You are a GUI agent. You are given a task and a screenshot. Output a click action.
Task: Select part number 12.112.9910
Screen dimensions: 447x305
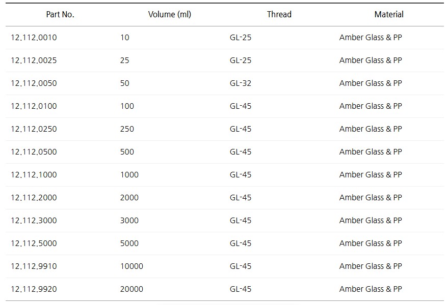(x=34, y=266)
